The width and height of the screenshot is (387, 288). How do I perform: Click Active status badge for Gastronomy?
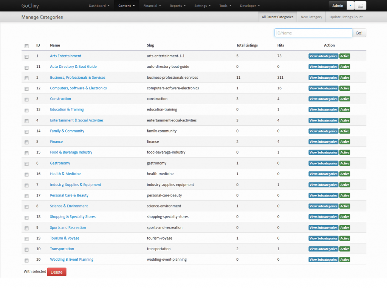pos(345,163)
